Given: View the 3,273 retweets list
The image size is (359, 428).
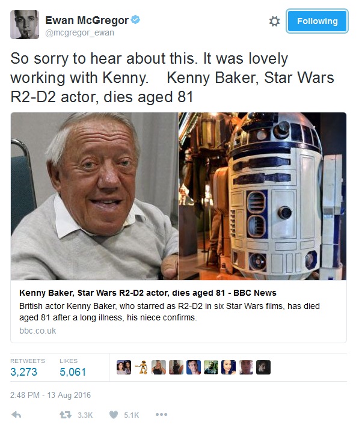Looking at the screenshot, I should point(23,371).
